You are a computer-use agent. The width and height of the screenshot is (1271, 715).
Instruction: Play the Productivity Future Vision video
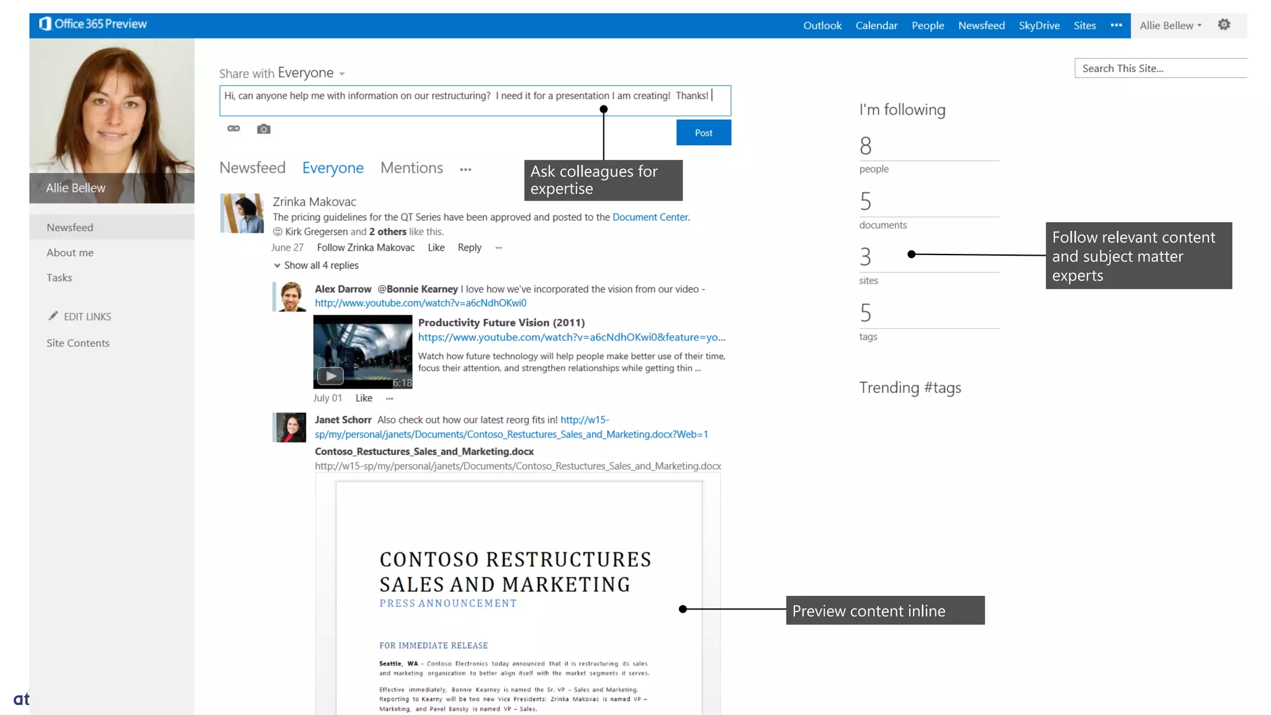[x=330, y=375]
